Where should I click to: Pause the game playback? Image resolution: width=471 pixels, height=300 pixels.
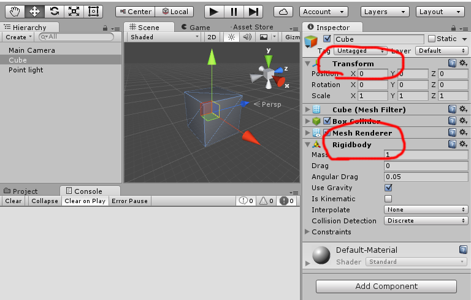point(234,12)
